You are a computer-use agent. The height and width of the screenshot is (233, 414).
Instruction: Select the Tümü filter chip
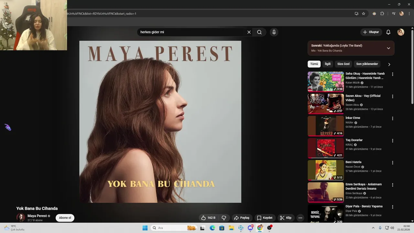(x=314, y=64)
